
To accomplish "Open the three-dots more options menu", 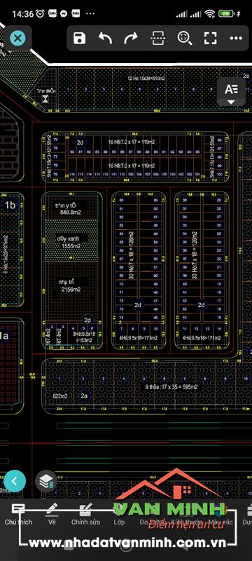I will tap(236, 39).
